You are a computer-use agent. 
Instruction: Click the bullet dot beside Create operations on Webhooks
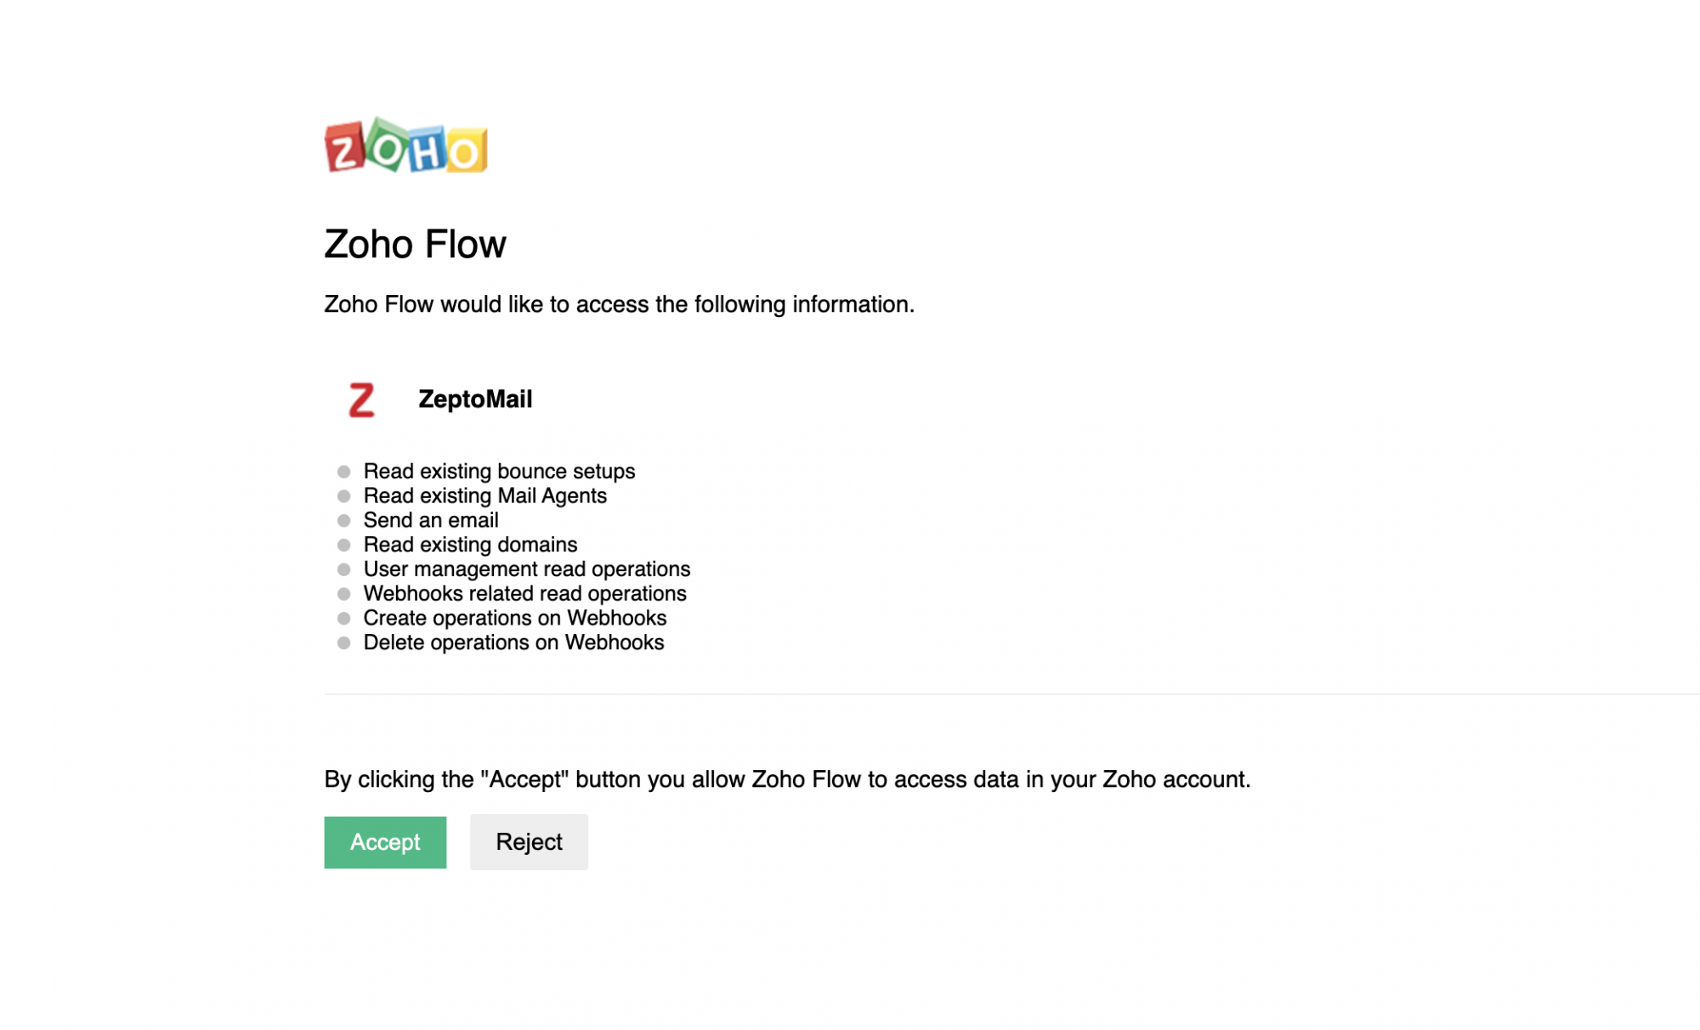(343, 619)
